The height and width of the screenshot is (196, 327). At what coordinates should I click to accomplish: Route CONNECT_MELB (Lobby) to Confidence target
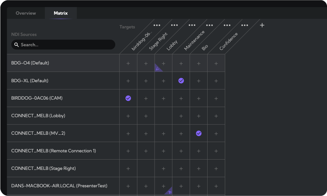(x=216, y=116)
